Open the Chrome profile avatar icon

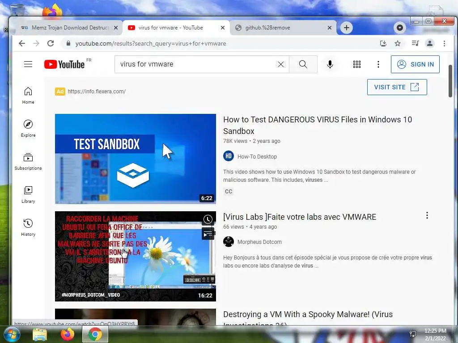[x=430, y=43]
